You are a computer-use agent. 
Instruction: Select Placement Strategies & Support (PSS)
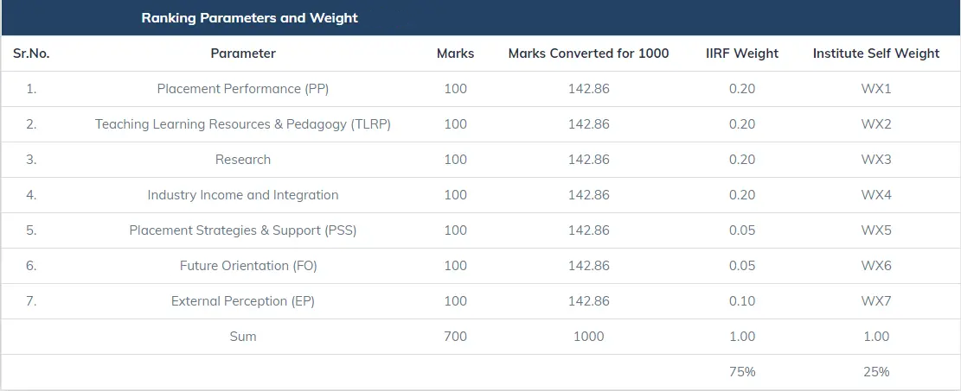tap(243, 230)
